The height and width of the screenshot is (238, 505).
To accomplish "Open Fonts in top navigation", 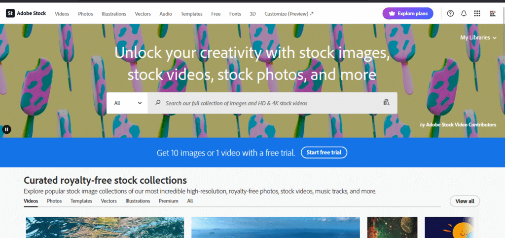I will [x=235, y=14].
